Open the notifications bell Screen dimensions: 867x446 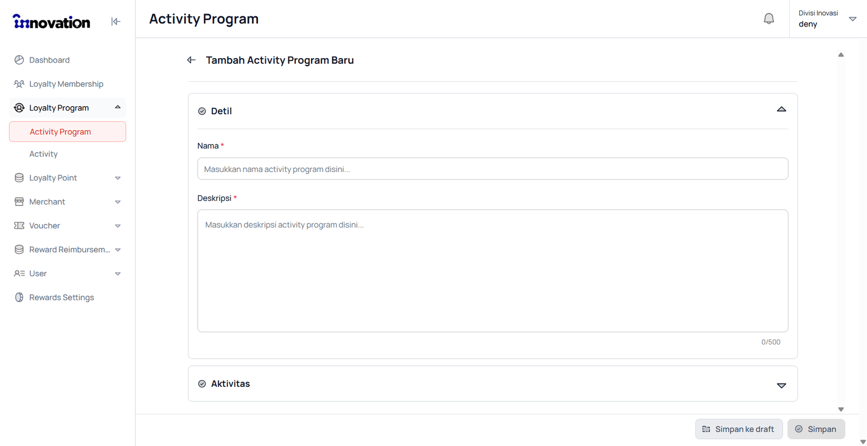tap(769, 19)
